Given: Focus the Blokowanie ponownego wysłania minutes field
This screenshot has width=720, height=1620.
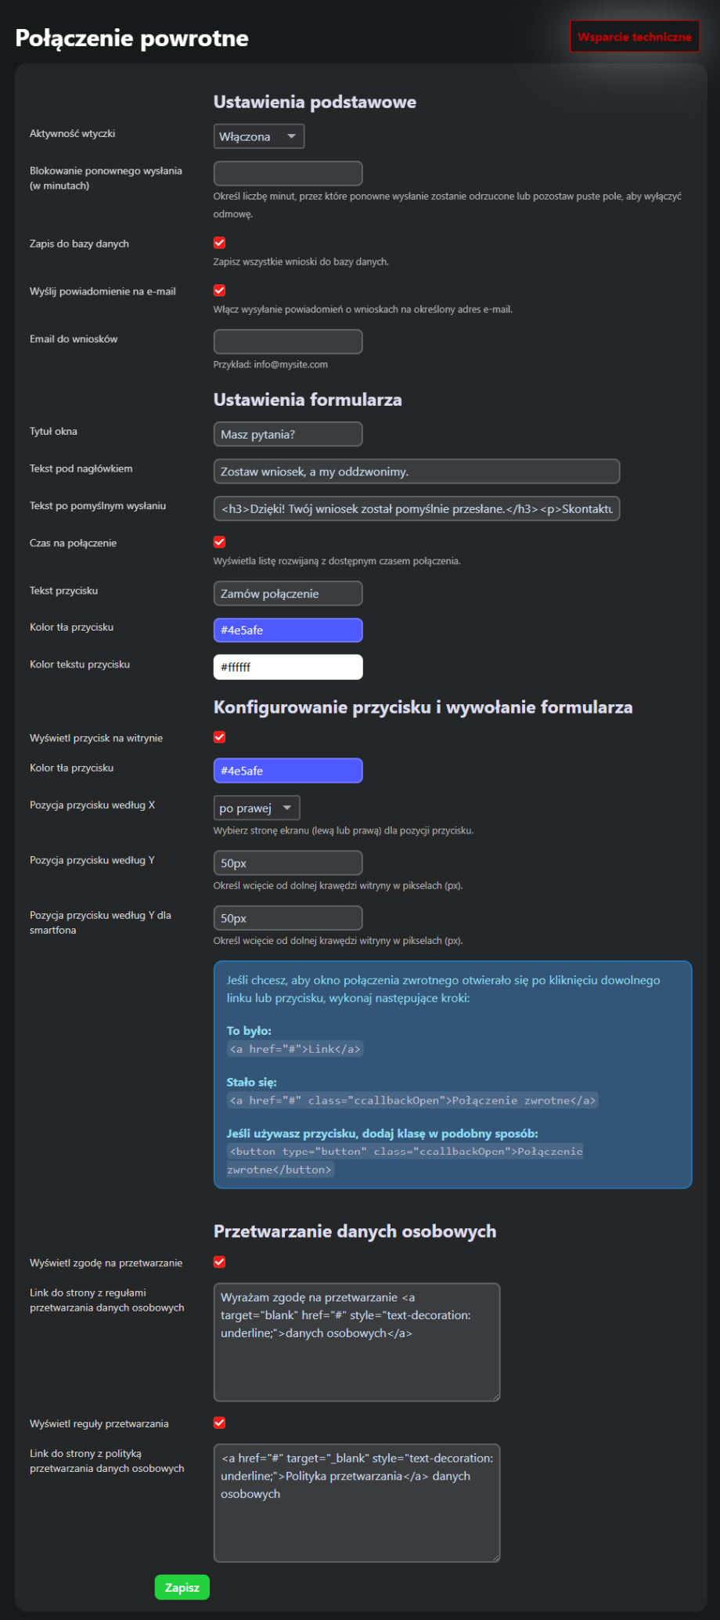Looking at the screenshot, I should pos(287,173).
